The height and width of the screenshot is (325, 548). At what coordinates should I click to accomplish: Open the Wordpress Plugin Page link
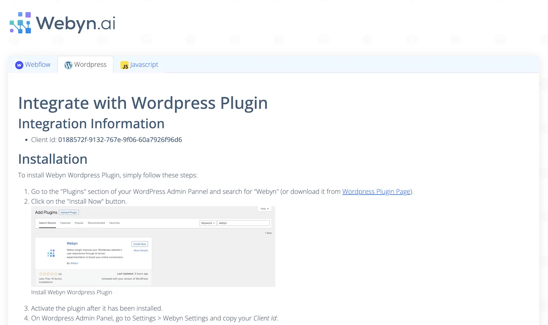(x=376, y=191)
